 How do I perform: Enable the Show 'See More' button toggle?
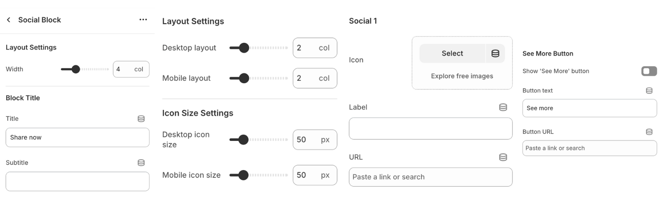[x=649, y=71]
